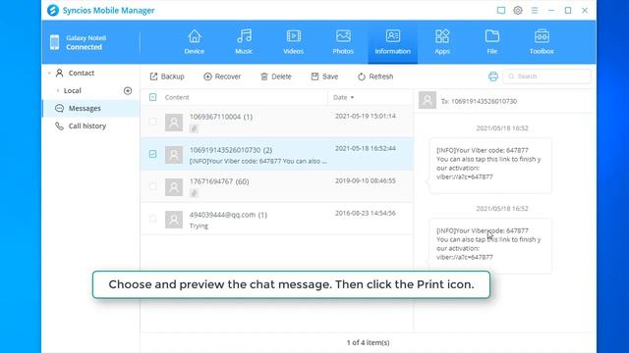Switch to the Videos tab
The width and height of the screenshot is (629, 353).
coord(293,42)
